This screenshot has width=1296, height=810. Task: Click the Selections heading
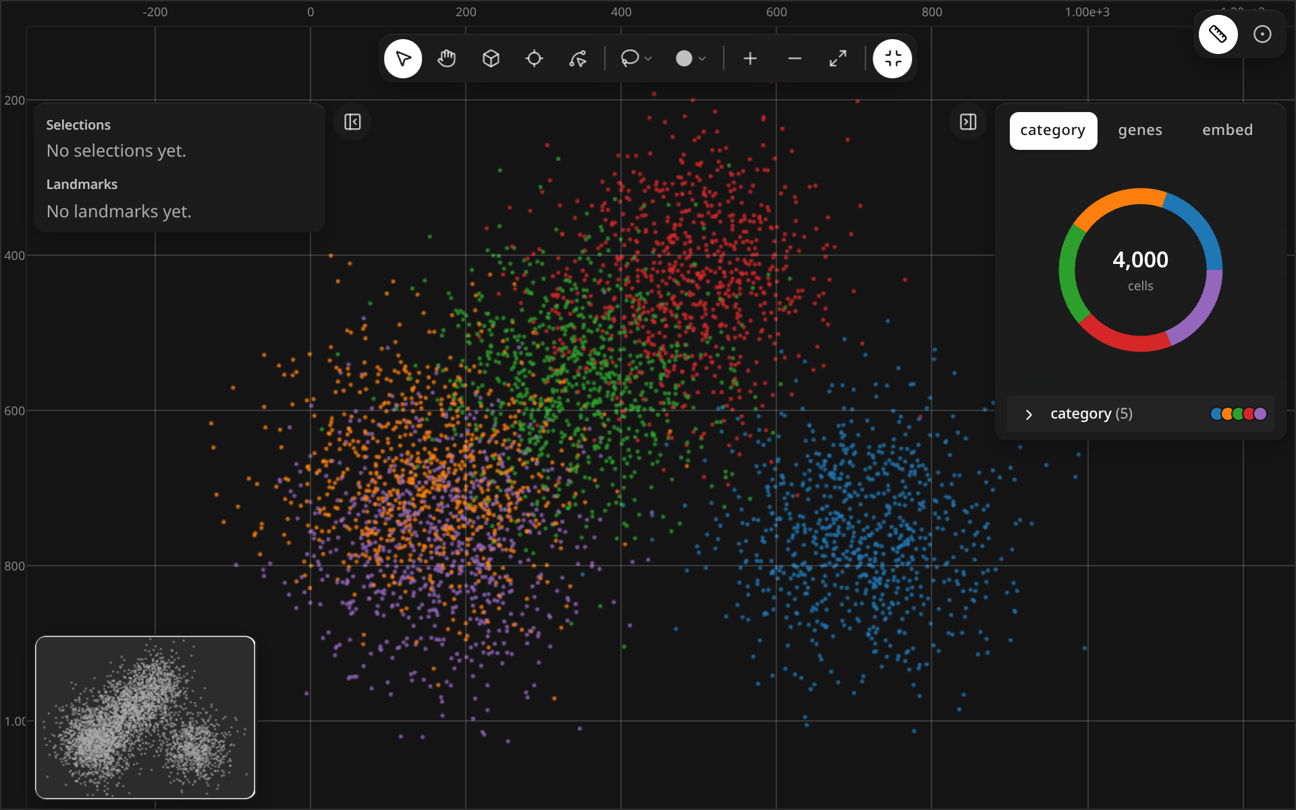[x=78, y=125]
